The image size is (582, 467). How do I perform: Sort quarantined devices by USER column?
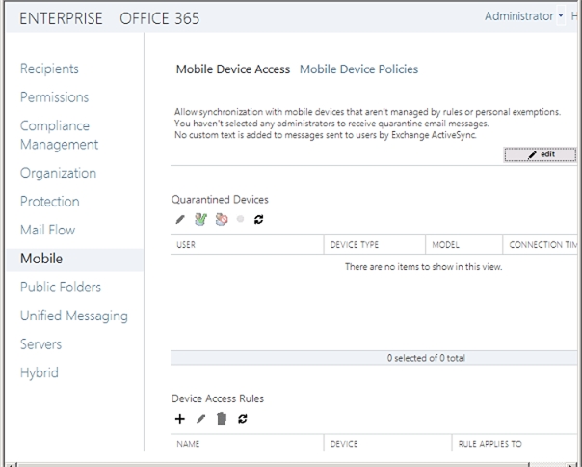click(248, 245)
